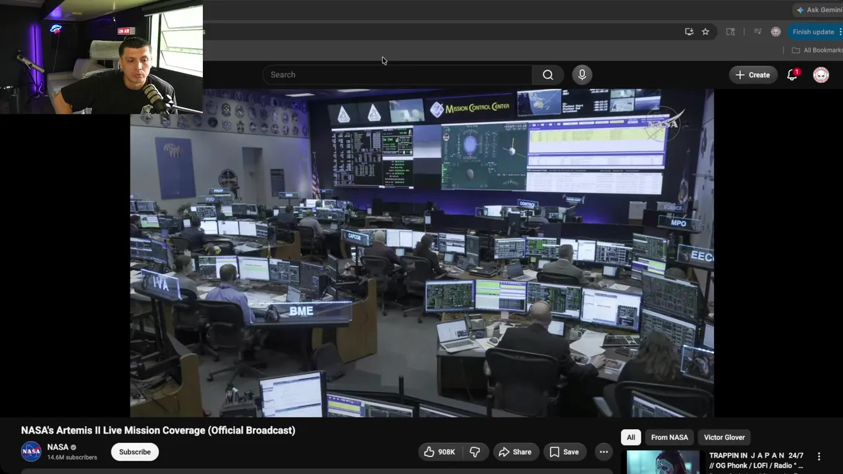
Task: Open YouTube notifications bell
Action: pos(792,75)
